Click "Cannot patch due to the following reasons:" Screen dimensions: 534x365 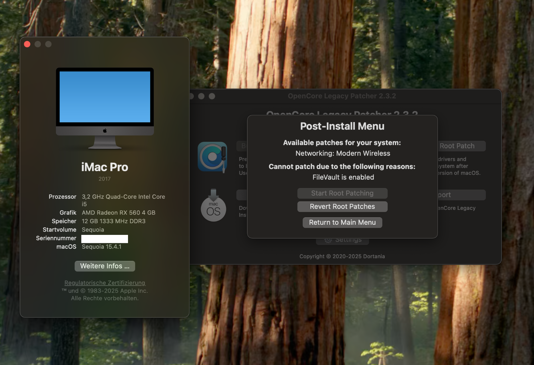point(342,167)
